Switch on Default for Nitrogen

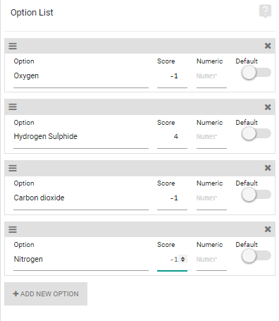click(256, 255)
